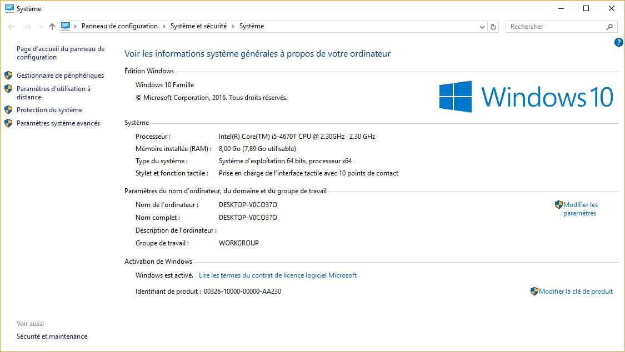The height and width of the screenshot is (352, 625).
Task: Open the recent locations dropdown arrow
Action: (x=40, y=26)
